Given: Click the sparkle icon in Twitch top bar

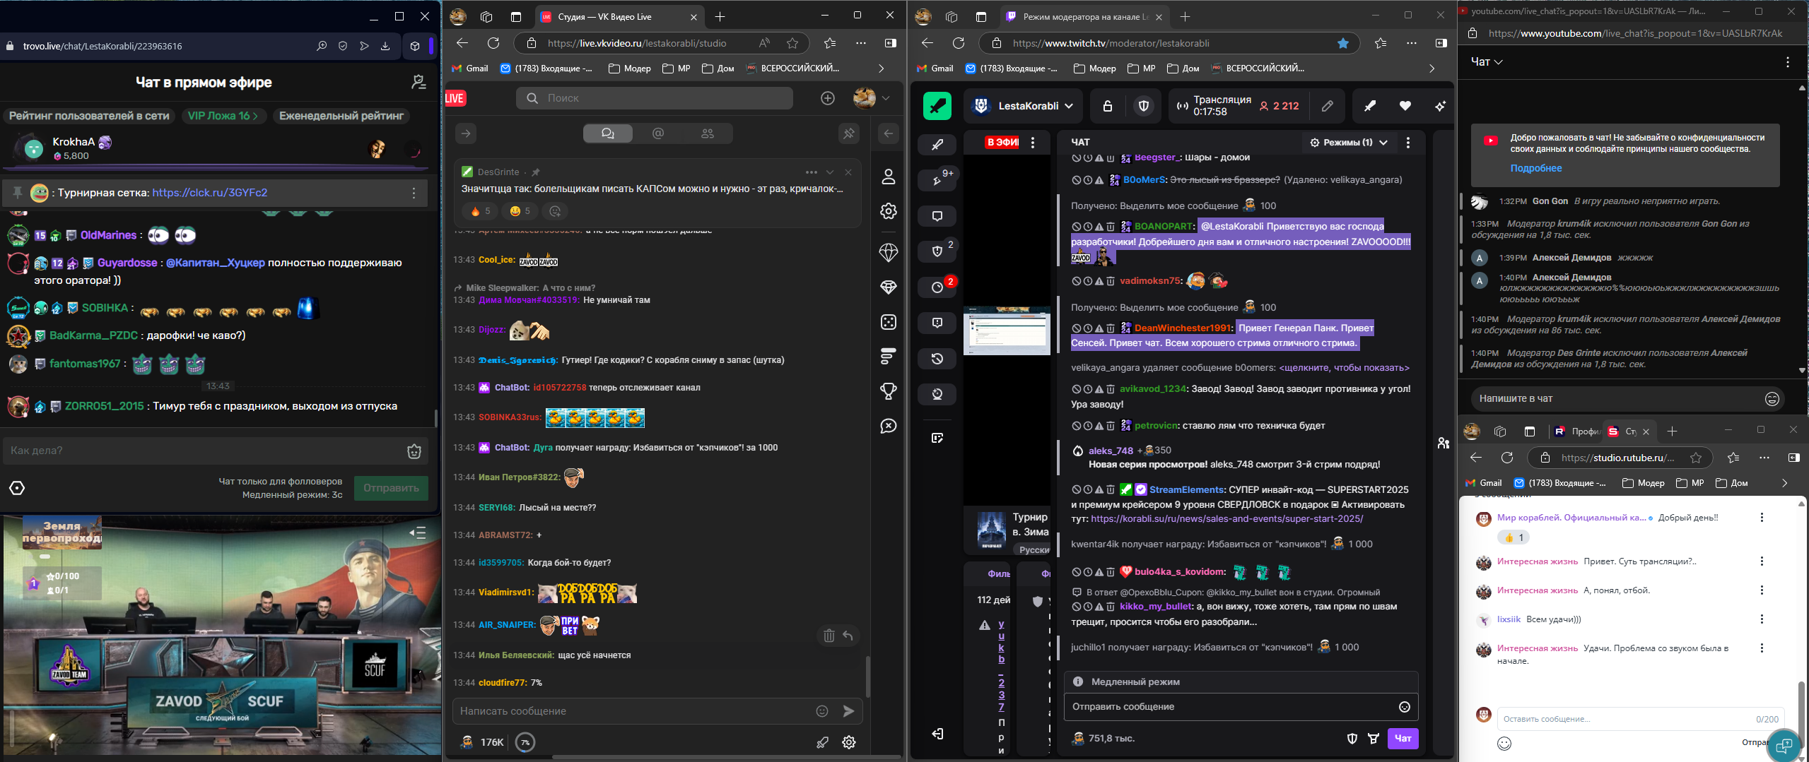Looking at the screenshot, I should (1440, 106).
